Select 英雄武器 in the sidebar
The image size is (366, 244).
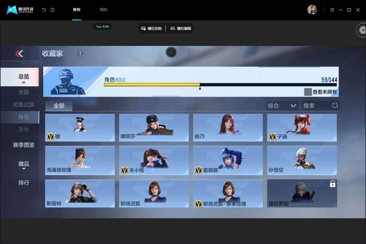[x=23, y=105]
